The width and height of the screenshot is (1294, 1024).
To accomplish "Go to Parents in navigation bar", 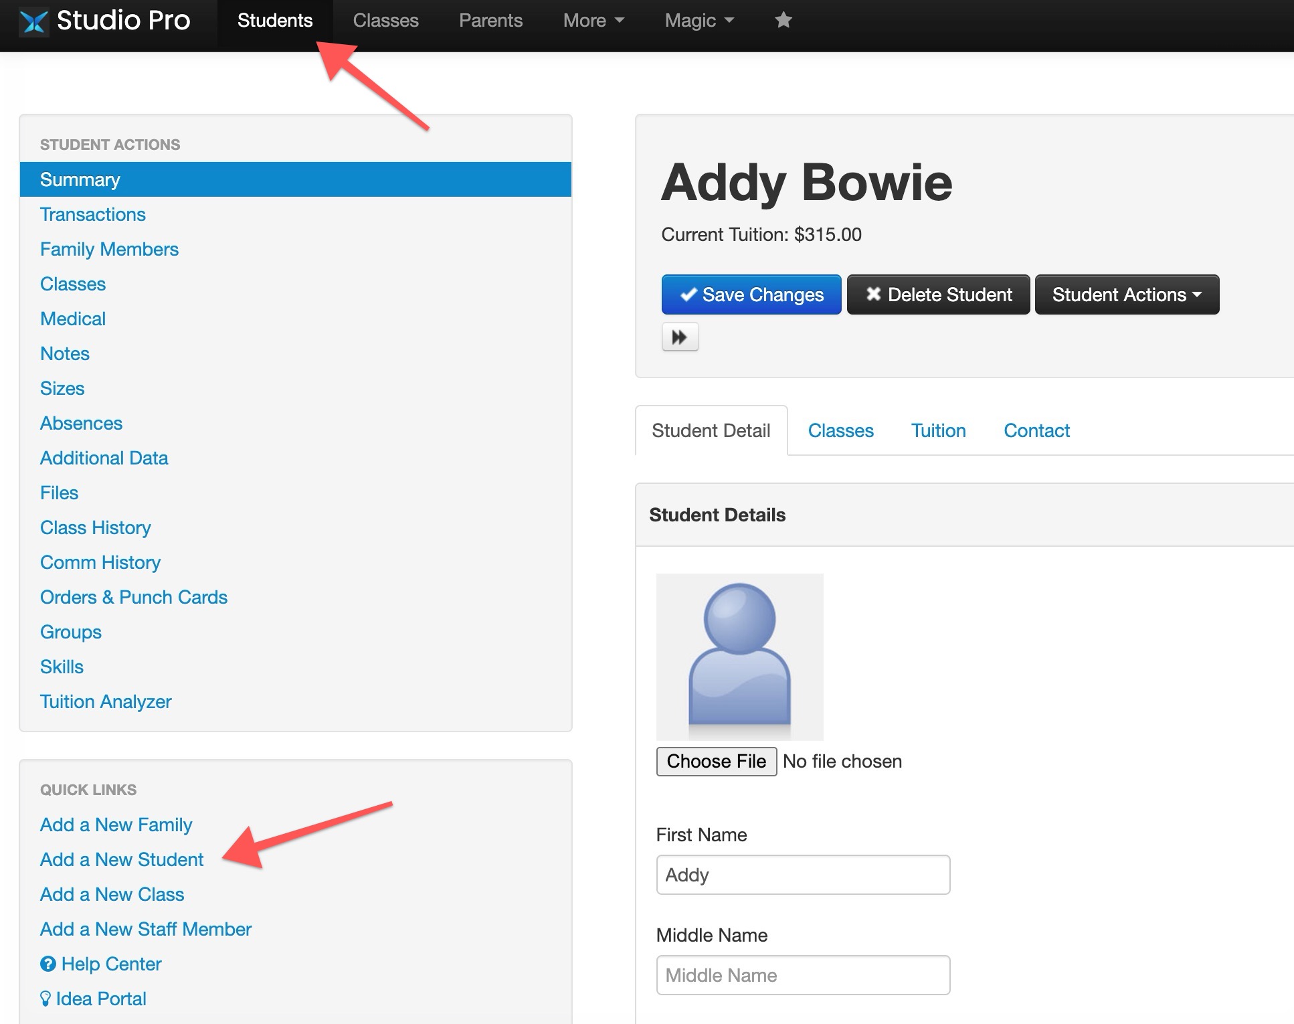I will click(490, 20).
